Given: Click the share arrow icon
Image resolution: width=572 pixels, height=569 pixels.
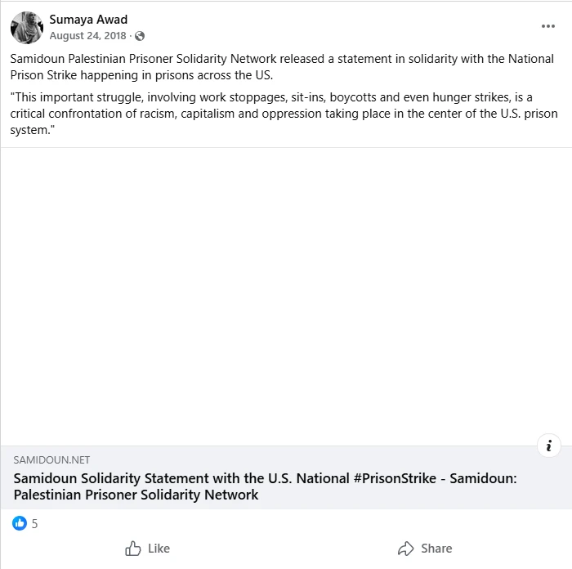Looking at the screenshot, I should click(405, 549).
